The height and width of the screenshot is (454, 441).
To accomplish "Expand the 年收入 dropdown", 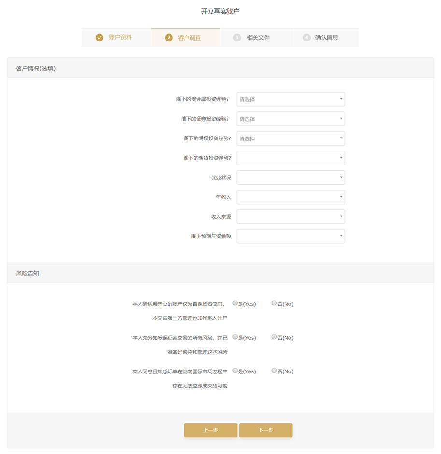I will (x=290, y=197).
